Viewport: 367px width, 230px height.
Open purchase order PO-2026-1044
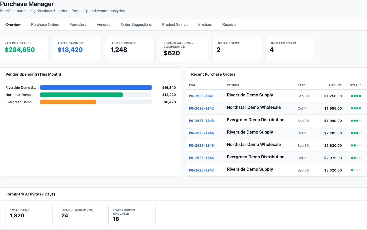[201, 133]
